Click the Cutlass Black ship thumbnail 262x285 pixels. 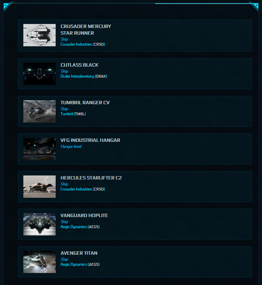tap(39, 74)
